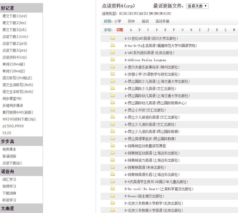
Task: Click folder icon for A-阿斯顿英语 (未来出版社)
Action: coord(113,167)
